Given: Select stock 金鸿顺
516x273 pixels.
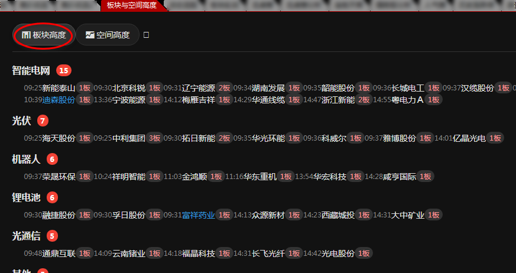Looking at the screenshot, I should tap(194, 177).
